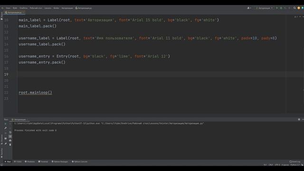Expand the Structure side panel

[x=1, y=140]
